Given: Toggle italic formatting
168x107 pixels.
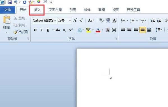Looking at the screenshot, I should (42, 30).
